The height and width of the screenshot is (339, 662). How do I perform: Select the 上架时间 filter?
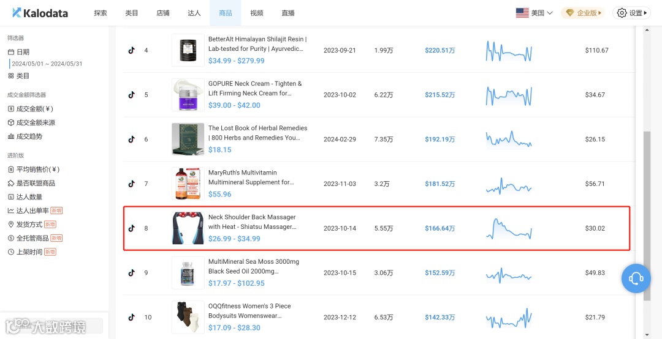[x=32, y=252]
